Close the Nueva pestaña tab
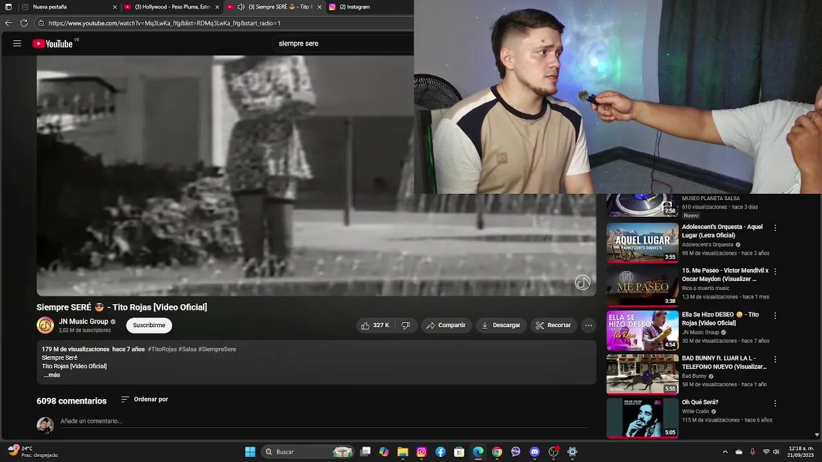This screenshot has width=822, height=462. 115,7
